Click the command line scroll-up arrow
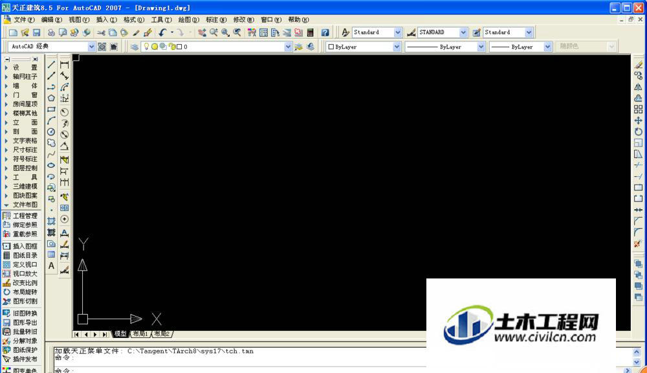The height and width of the screenshot is (373, 647). (637, 352)
